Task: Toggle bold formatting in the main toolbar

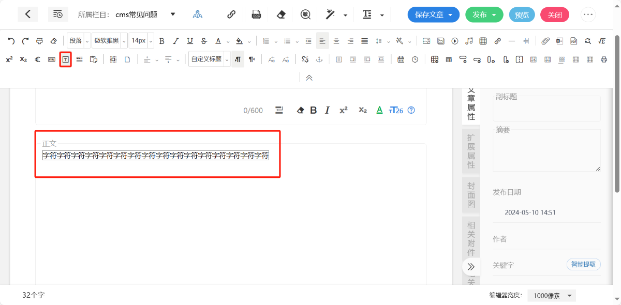Action: click(x=161, y=41)
